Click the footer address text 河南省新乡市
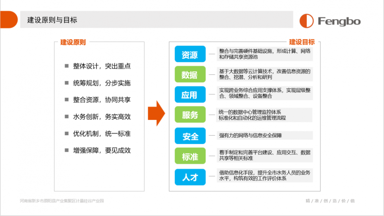Viewport: 384px width, 216px height. pyautogui.click(x=62, y=201)
